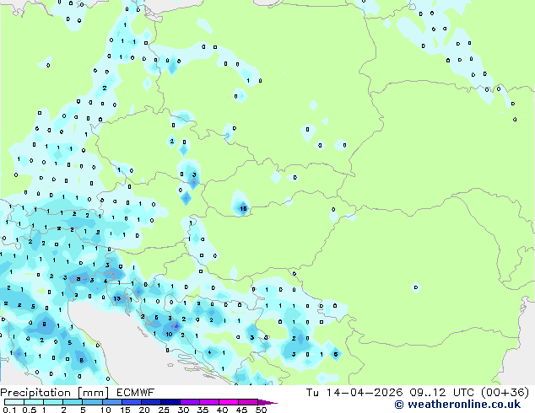Image resolution: width=535 pixels, height=413 pixels.
Task: Click the '9' precipitation value on the map
Action: (x=44, y=324)
